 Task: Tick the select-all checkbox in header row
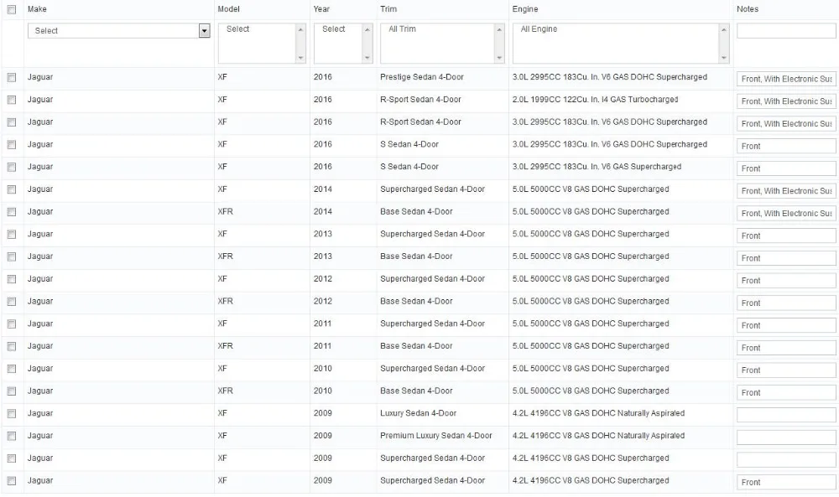(11, 9)
